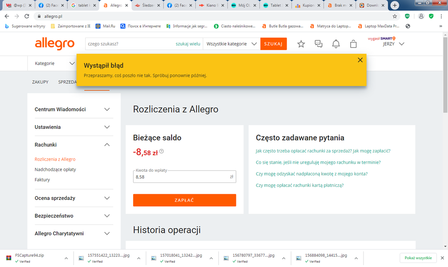The width and height of the screenshot is (448, 267).
Task: Click the ZAPŁAĆ button
Action: [185, 200]
